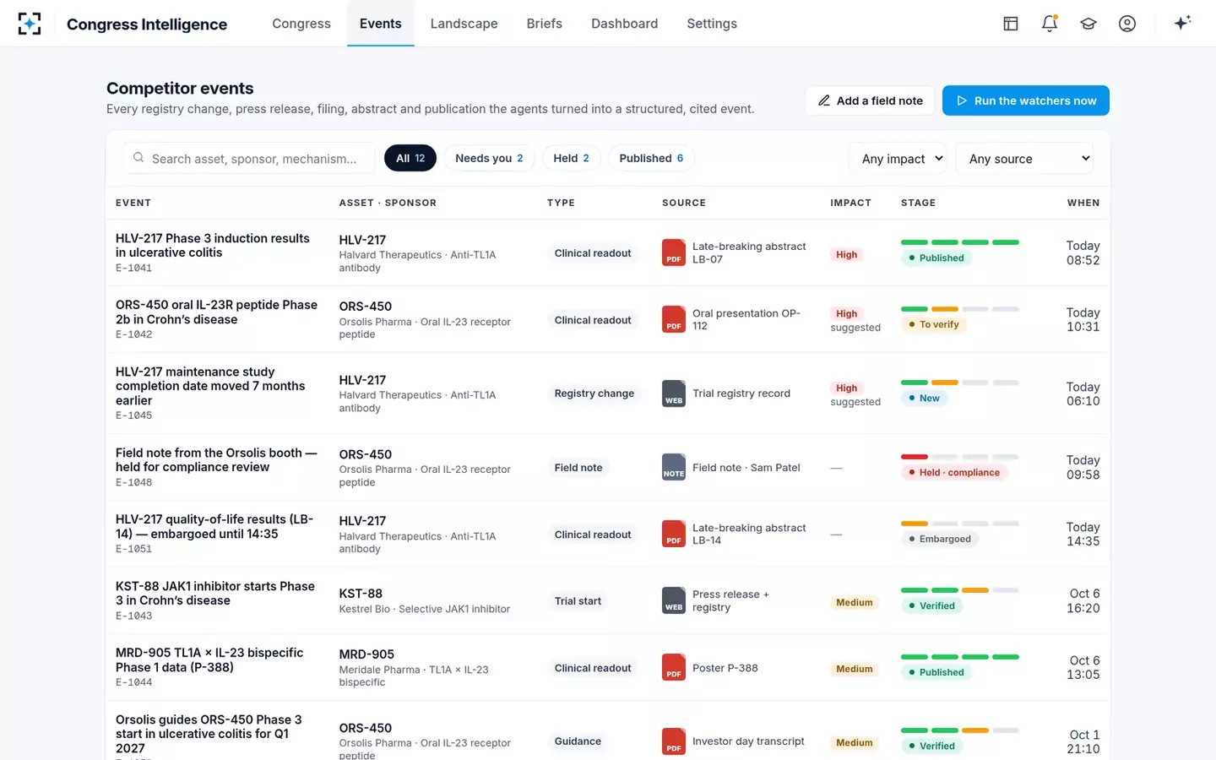
Task: Switch to the Congress tab
Action: point(301,24)
